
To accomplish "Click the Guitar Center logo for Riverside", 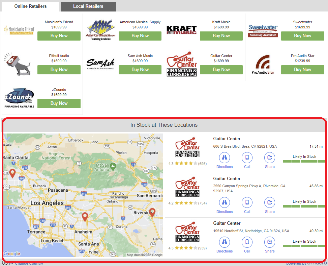I will point(187,187).
